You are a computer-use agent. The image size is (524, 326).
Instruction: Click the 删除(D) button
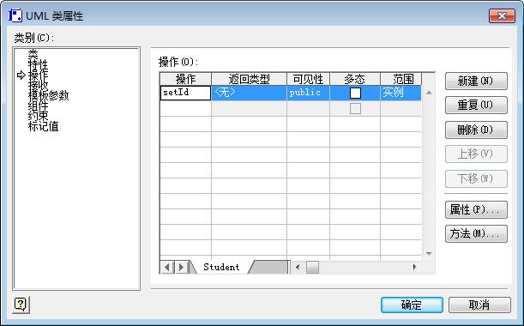(476, 130)
